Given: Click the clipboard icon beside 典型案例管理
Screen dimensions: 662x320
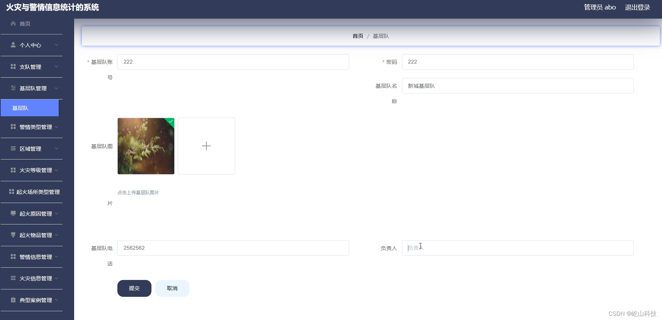Looking at the screenshot, I should 13,300.
